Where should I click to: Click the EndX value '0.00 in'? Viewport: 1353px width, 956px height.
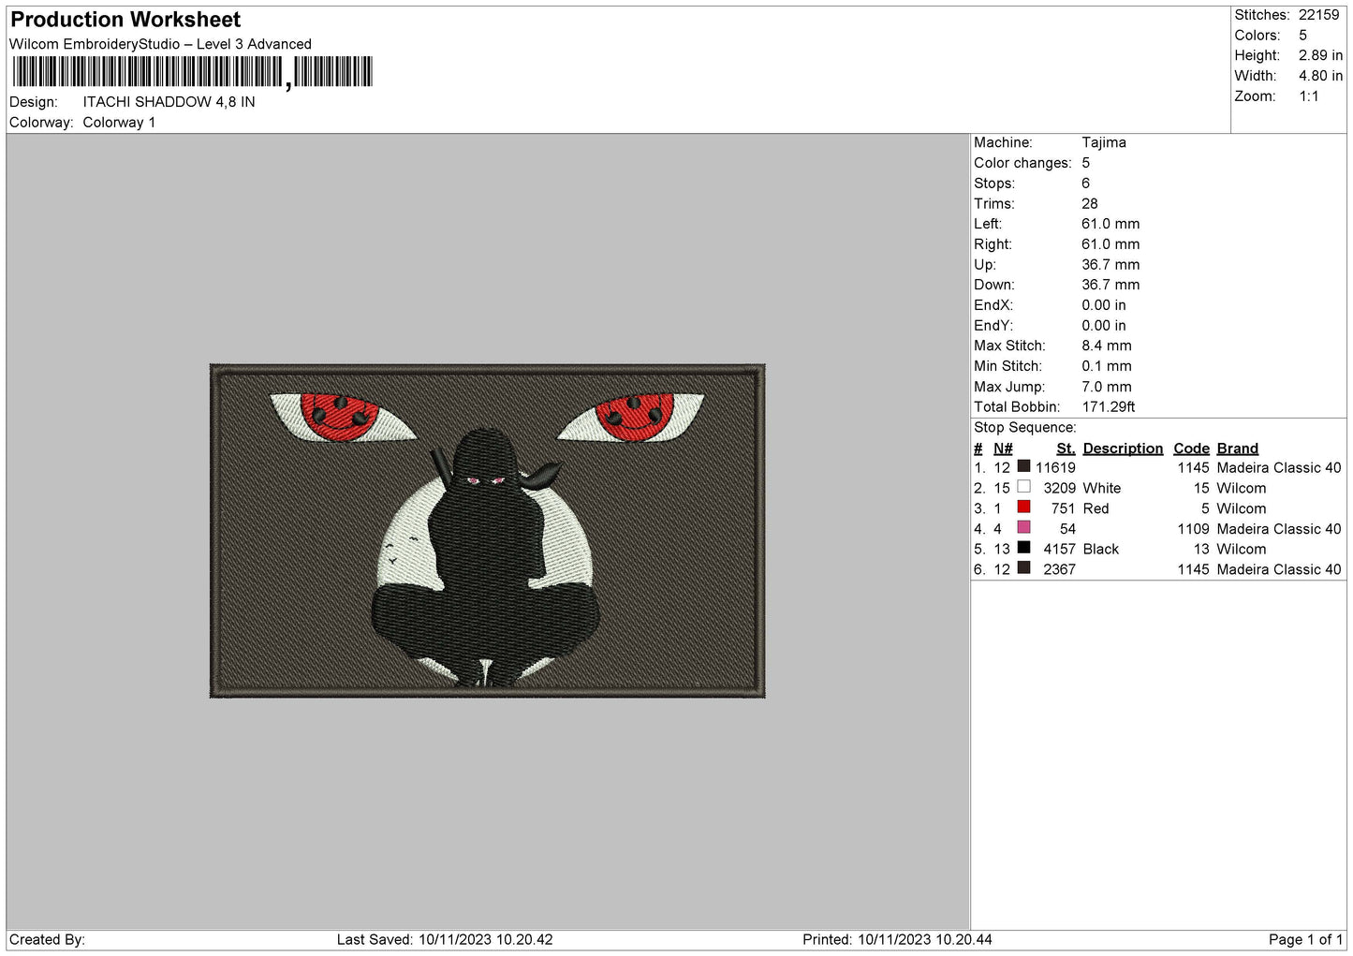(x=1103, y=305)
